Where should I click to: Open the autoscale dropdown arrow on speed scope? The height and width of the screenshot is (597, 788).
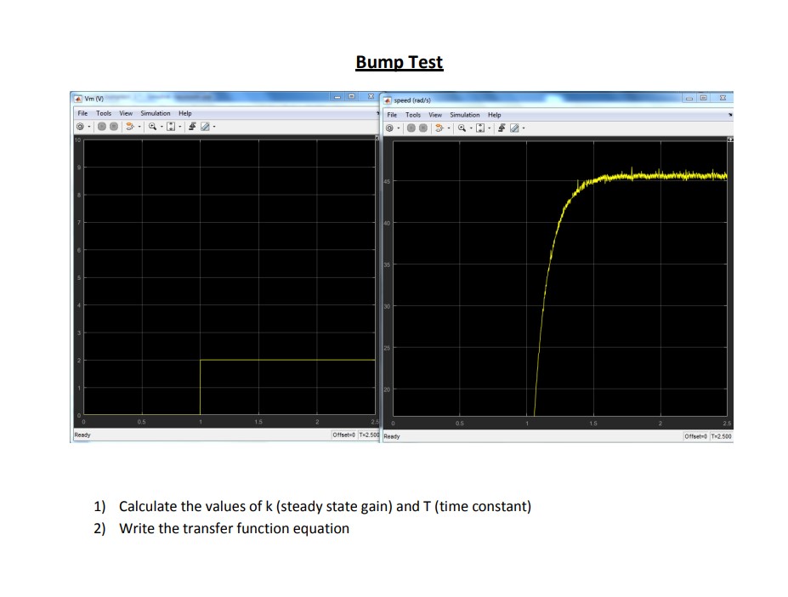pos(489,128)
